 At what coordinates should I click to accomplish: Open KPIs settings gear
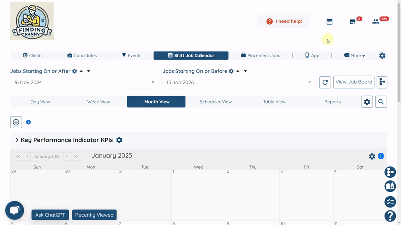tap(119, 140)
